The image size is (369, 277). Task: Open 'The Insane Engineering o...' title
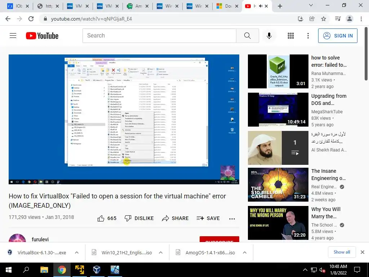329,175
